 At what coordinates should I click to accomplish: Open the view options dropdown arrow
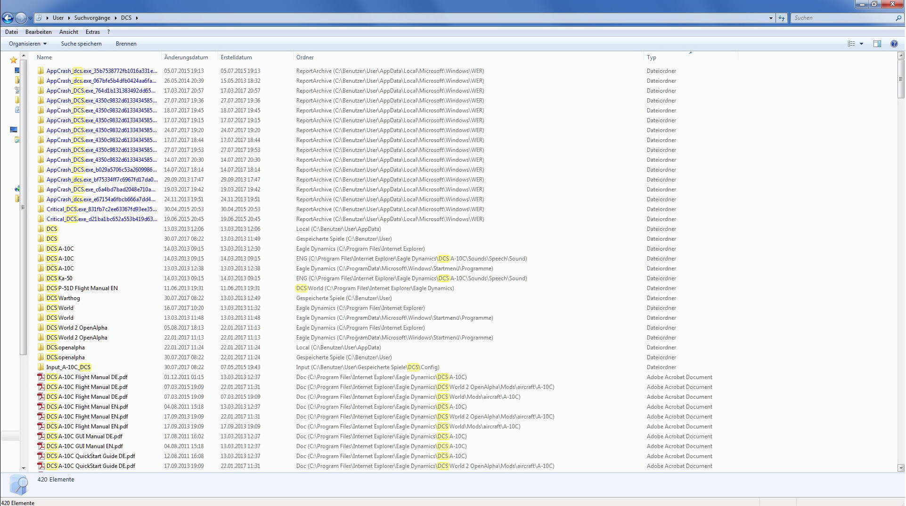(861, 44)
